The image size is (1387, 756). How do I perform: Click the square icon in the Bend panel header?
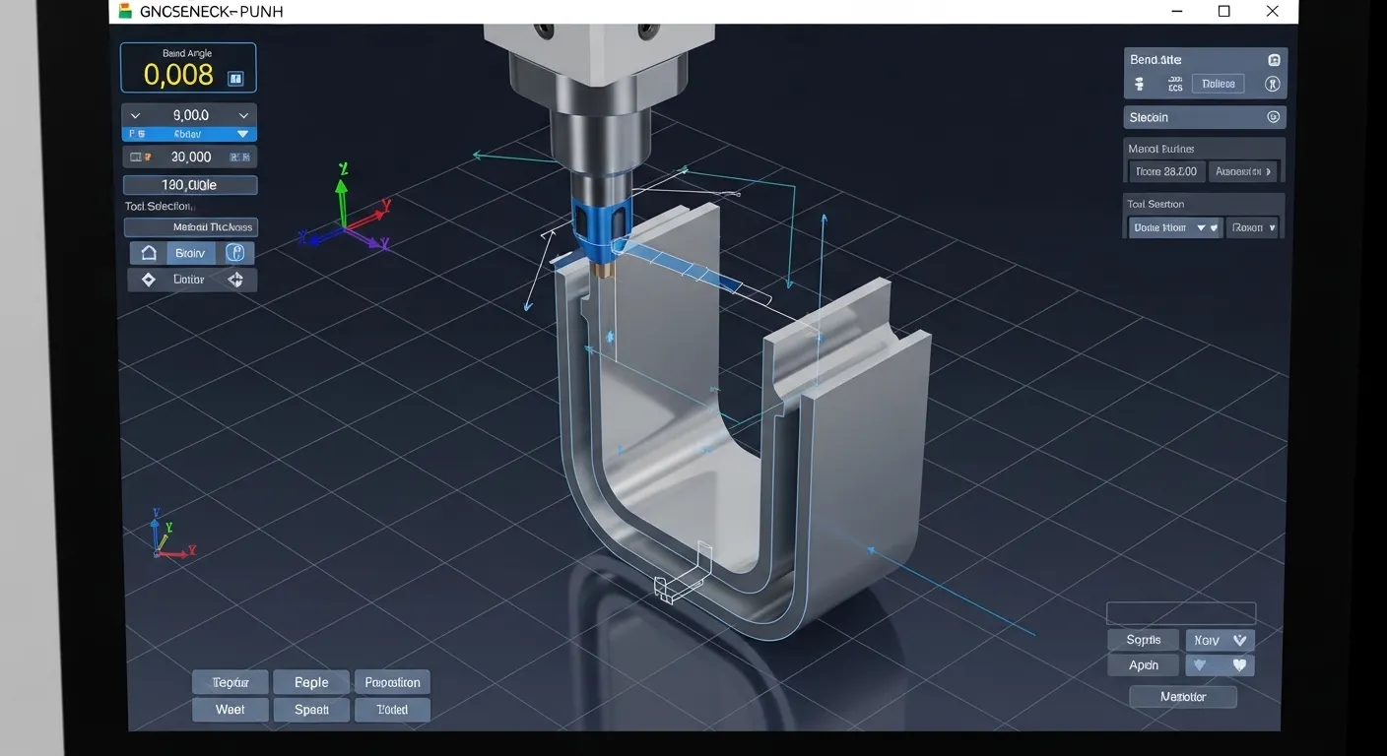pos(1274,60)
